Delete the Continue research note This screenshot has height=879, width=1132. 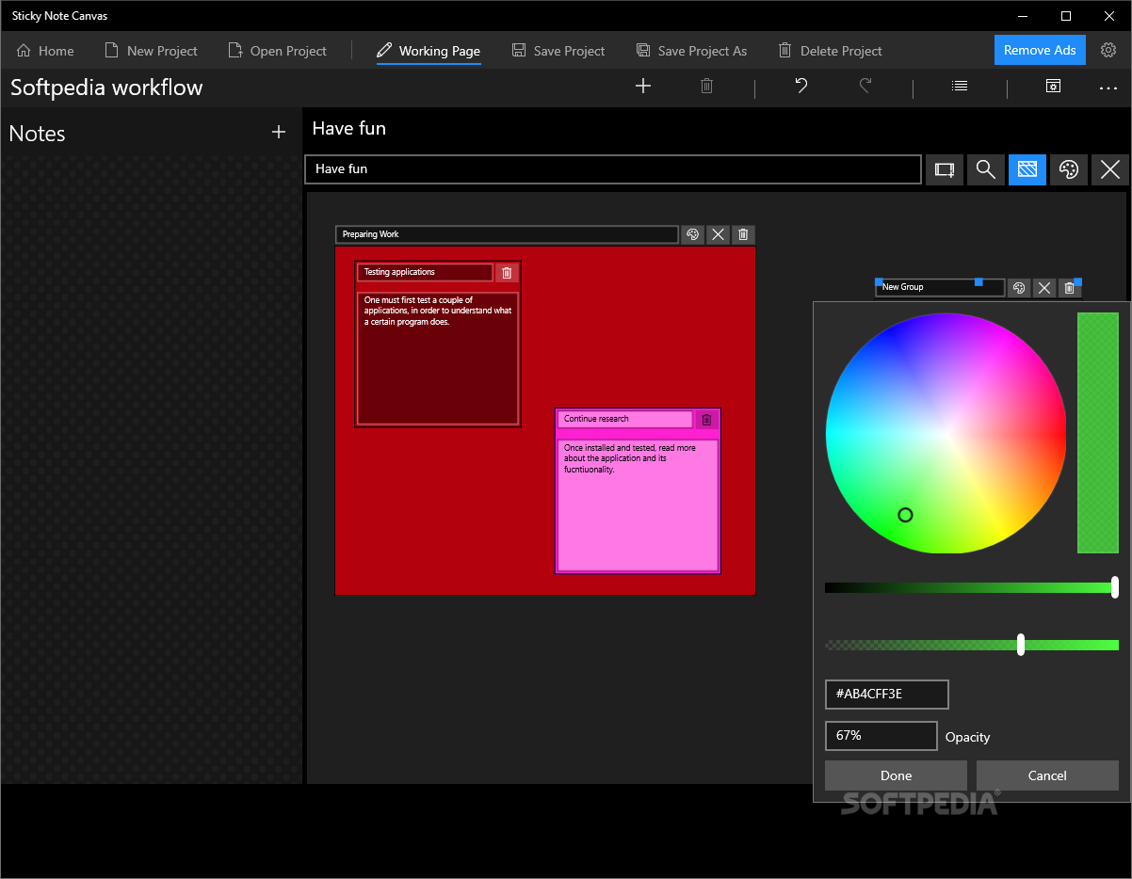point(707,420)
